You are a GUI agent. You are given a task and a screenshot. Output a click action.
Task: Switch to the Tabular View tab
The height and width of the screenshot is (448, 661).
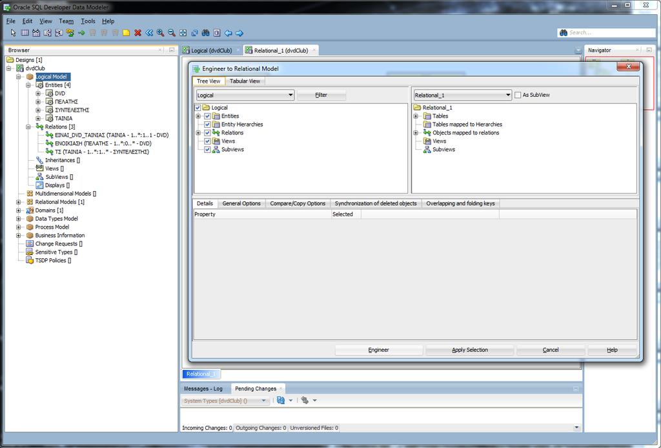pos(245,81)
